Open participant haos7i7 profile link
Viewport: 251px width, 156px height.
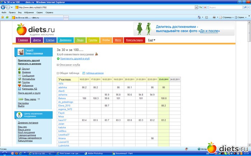[x=63, y=120]
